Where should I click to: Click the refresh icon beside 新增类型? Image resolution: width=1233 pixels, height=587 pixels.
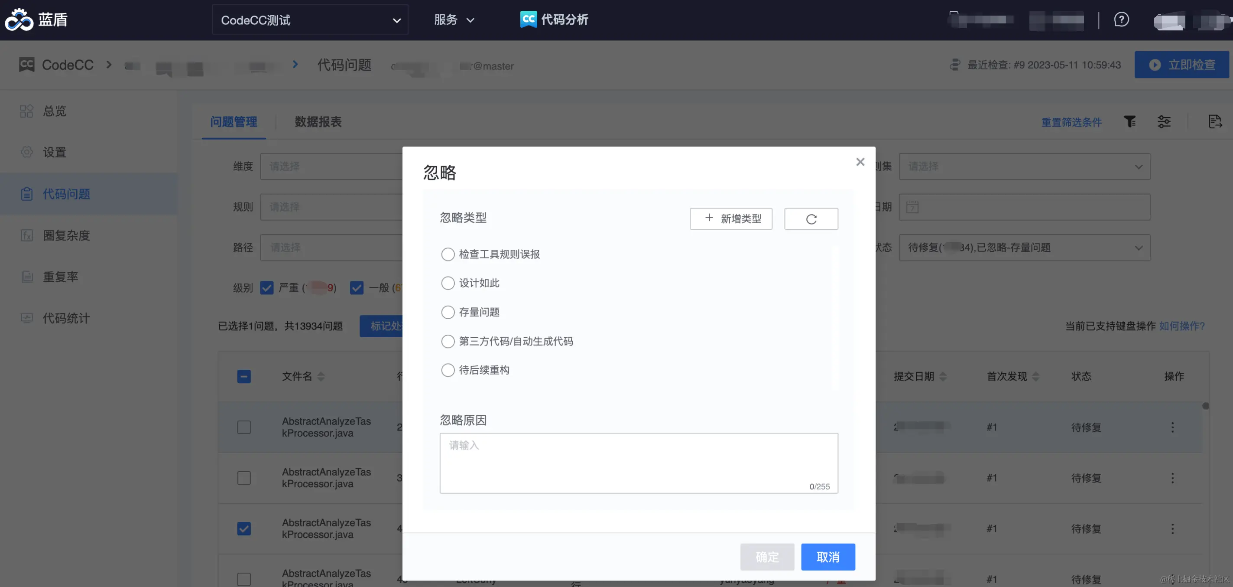[x=811, y=219]
